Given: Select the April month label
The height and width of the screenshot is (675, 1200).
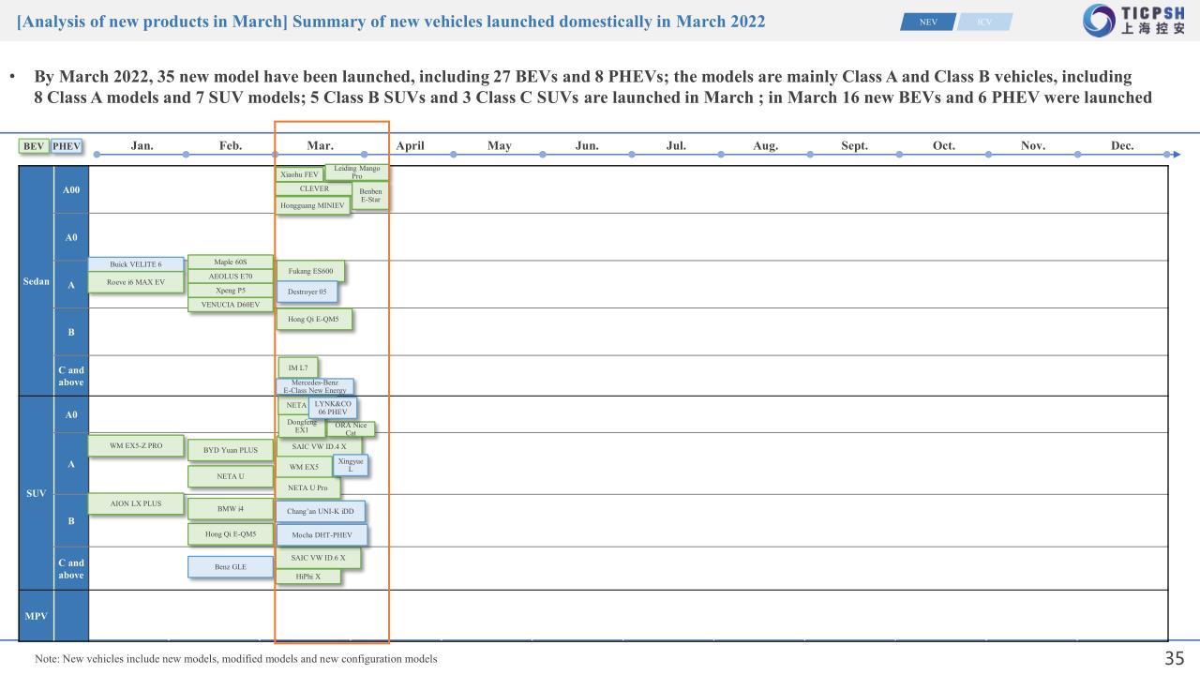Looking at the screenshot, I should coord(410,146).
